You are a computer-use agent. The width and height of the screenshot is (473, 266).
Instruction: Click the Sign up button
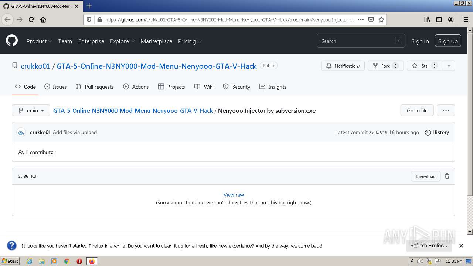[448, 41]
